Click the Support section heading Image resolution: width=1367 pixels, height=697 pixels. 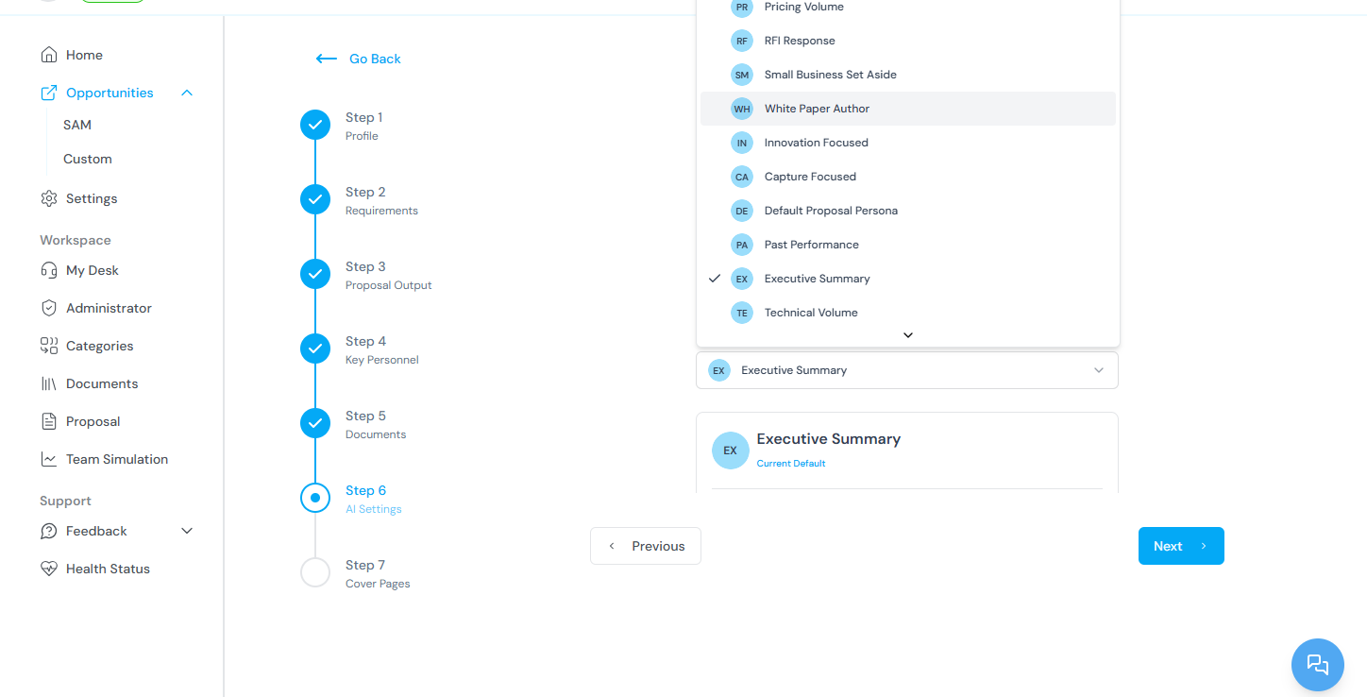point(65,501)
